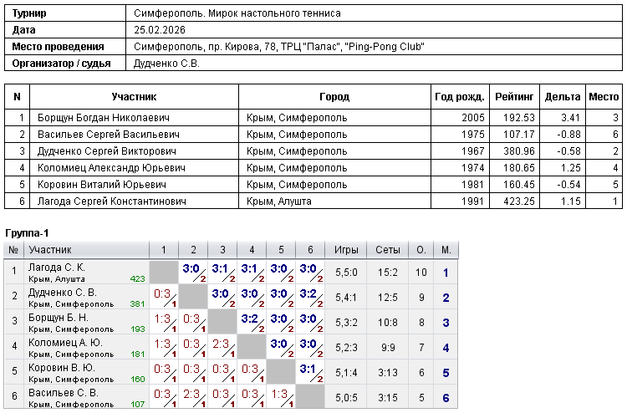The image size is (627, 413).
Task: Click the "Игры" header in group table
Action: [x=346, y=250]
